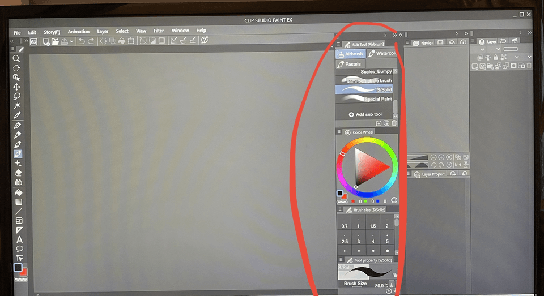Click the Open file folder icon
Screen dimensions: 544x296
pos(55,41)
